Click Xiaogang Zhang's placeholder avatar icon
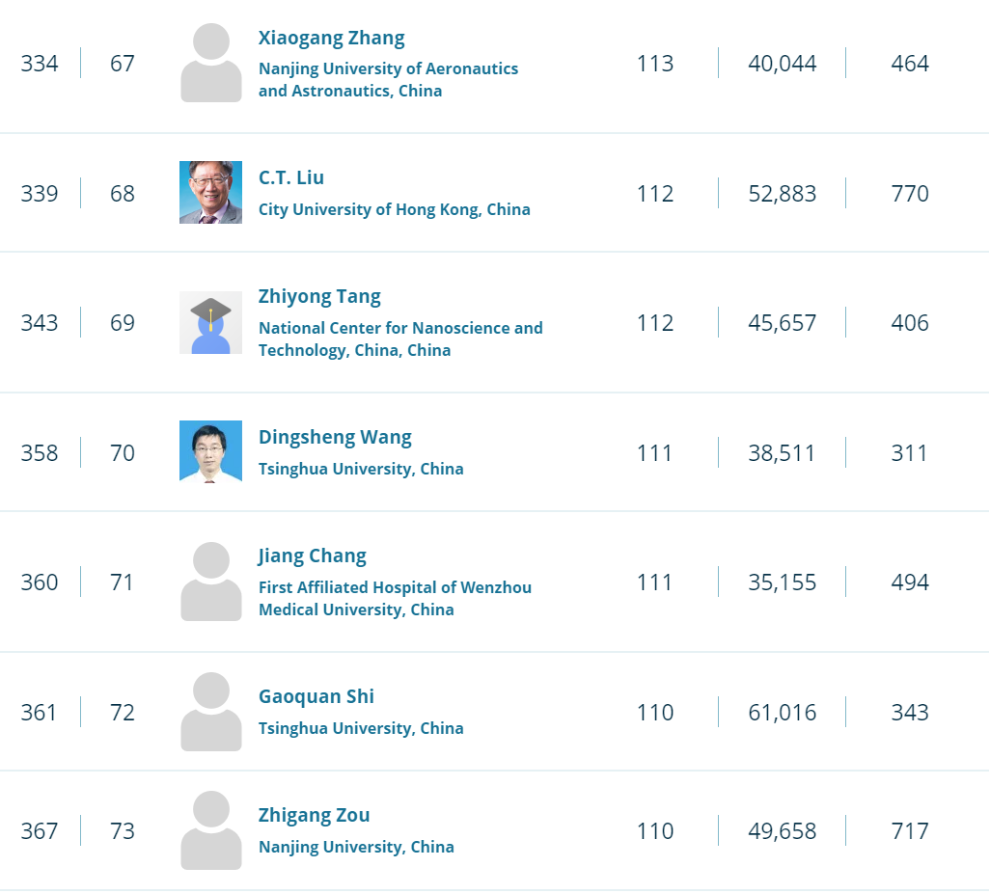 coord(210,63)
